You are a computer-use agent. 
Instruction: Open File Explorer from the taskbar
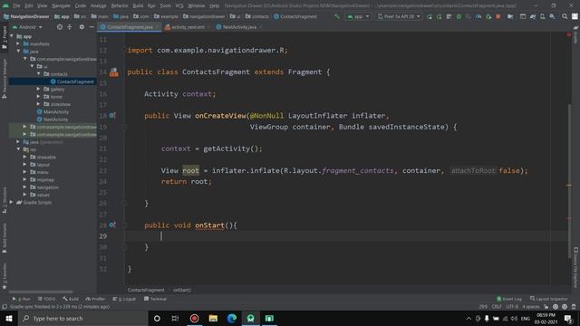click(x=213, y=318)
